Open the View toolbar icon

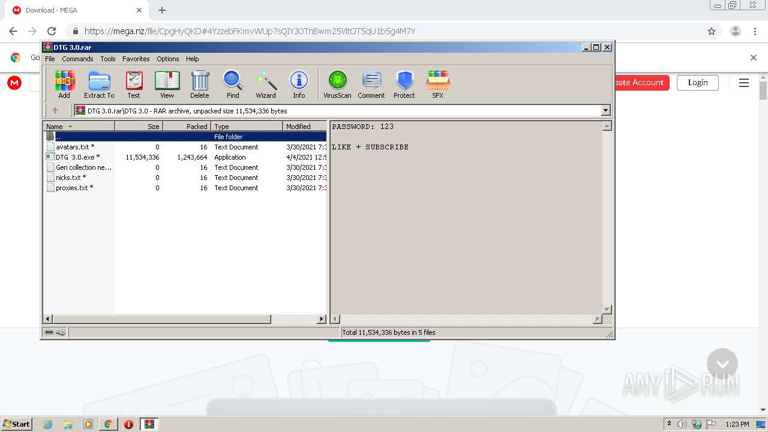[167, 84]
